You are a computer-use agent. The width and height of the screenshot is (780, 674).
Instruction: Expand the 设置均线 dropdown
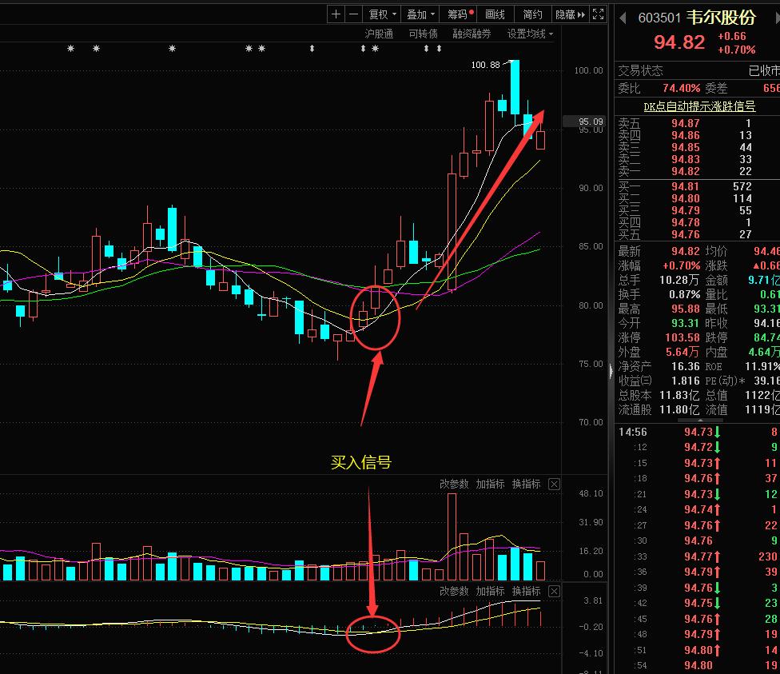[530, 34]
